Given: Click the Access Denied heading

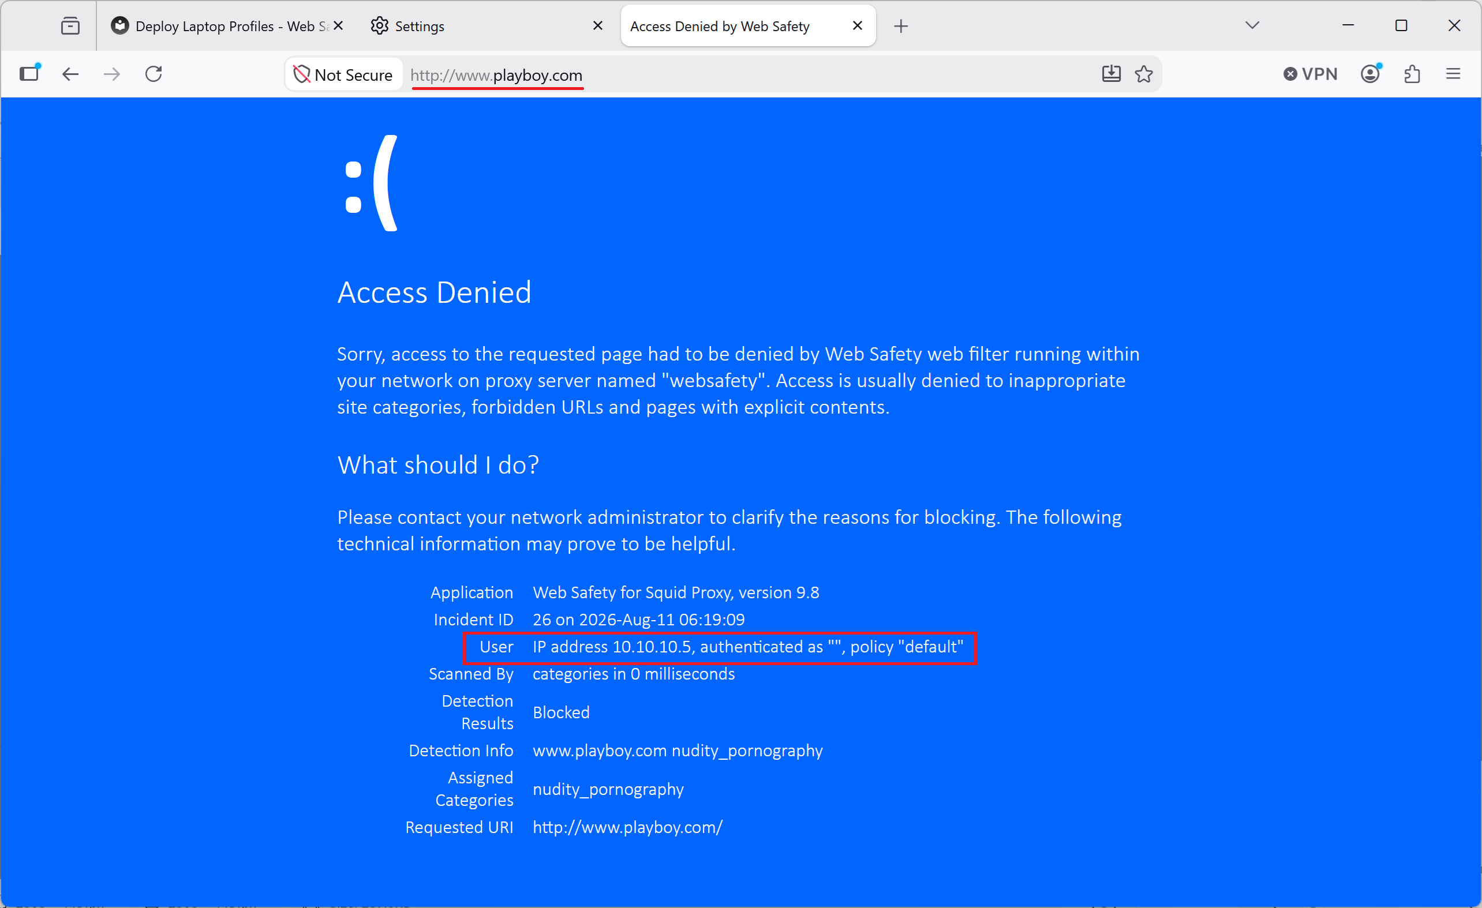Looking at the screenshot, I should (x=434, y=293).
